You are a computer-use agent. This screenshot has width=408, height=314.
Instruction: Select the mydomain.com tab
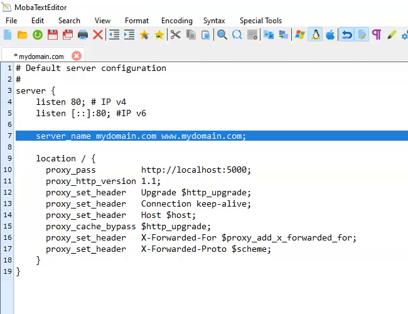pyautogui.click(x=39, y=56)
